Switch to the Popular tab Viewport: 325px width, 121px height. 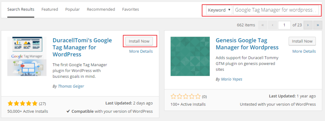point(72,9)
